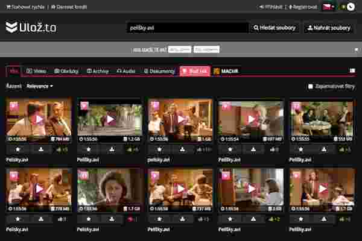362x241 pixels.
Task: Download the 737 MB file in the bottom row
Action: [x=183, y=219]
